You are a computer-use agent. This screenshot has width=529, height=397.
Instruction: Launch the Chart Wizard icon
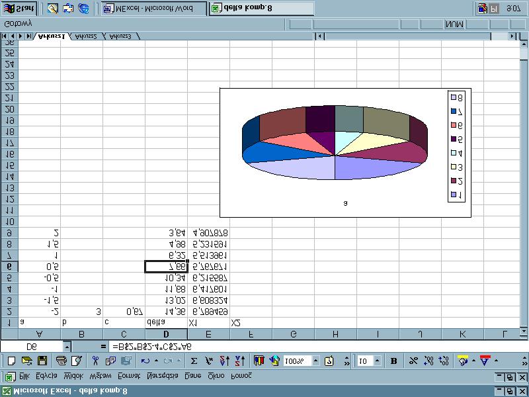tap(259, 361)
